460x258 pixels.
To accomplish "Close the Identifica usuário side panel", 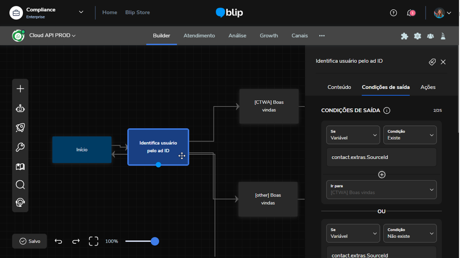I will (443, 62).
